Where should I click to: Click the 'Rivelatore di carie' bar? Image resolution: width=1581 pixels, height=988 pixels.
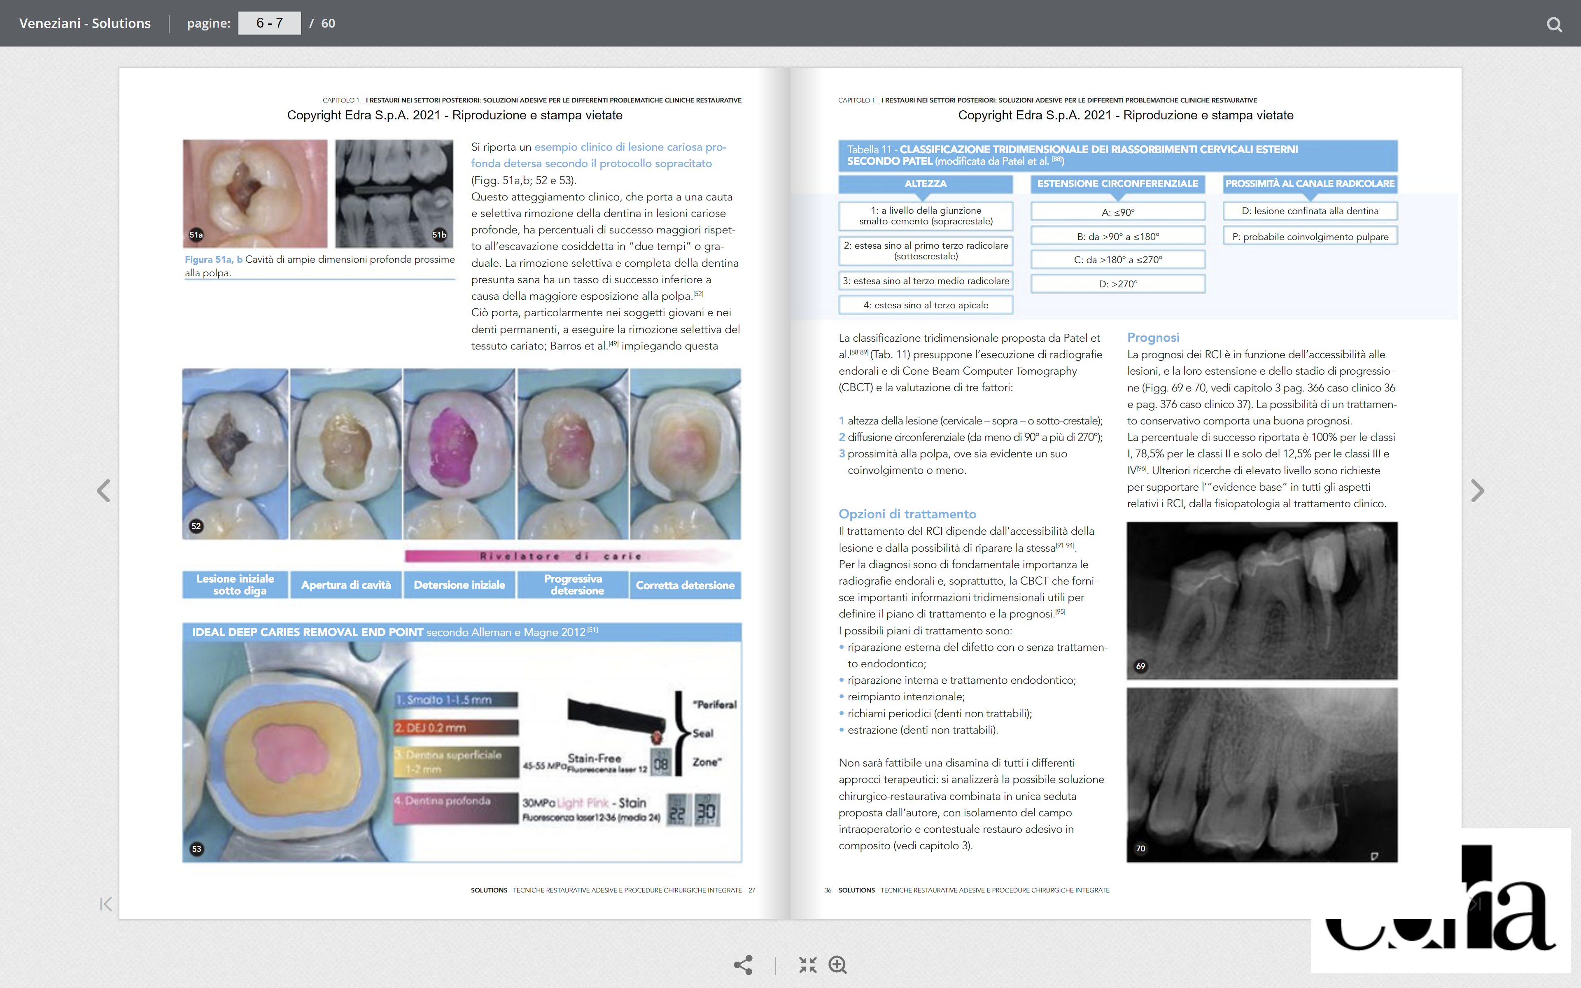click(x=568, y=556)
